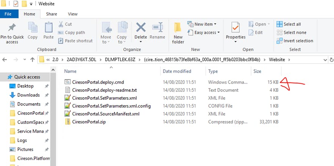Screen dimensions: 334x166
Task: Sort by Size column header
Action: pyautogui.click(x=258, y=71)
